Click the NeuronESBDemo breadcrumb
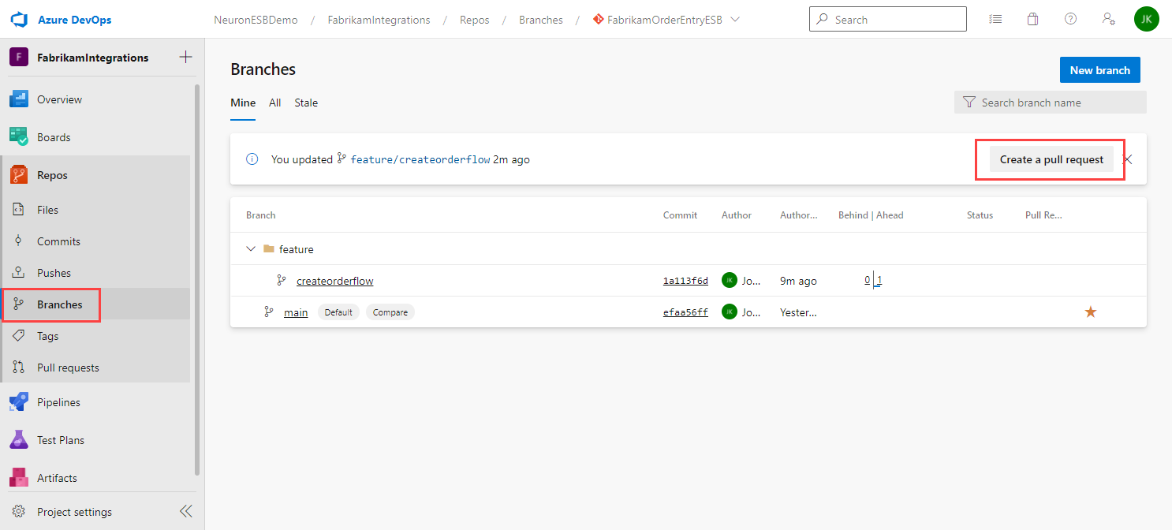 click(x=256, y=20)
